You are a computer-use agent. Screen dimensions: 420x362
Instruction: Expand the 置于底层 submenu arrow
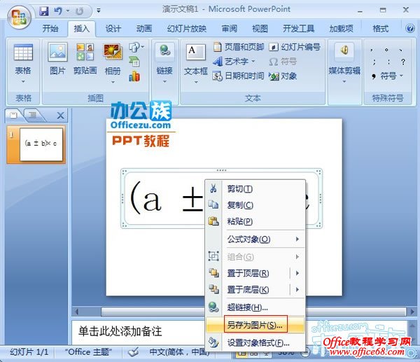tap(297, 289)
